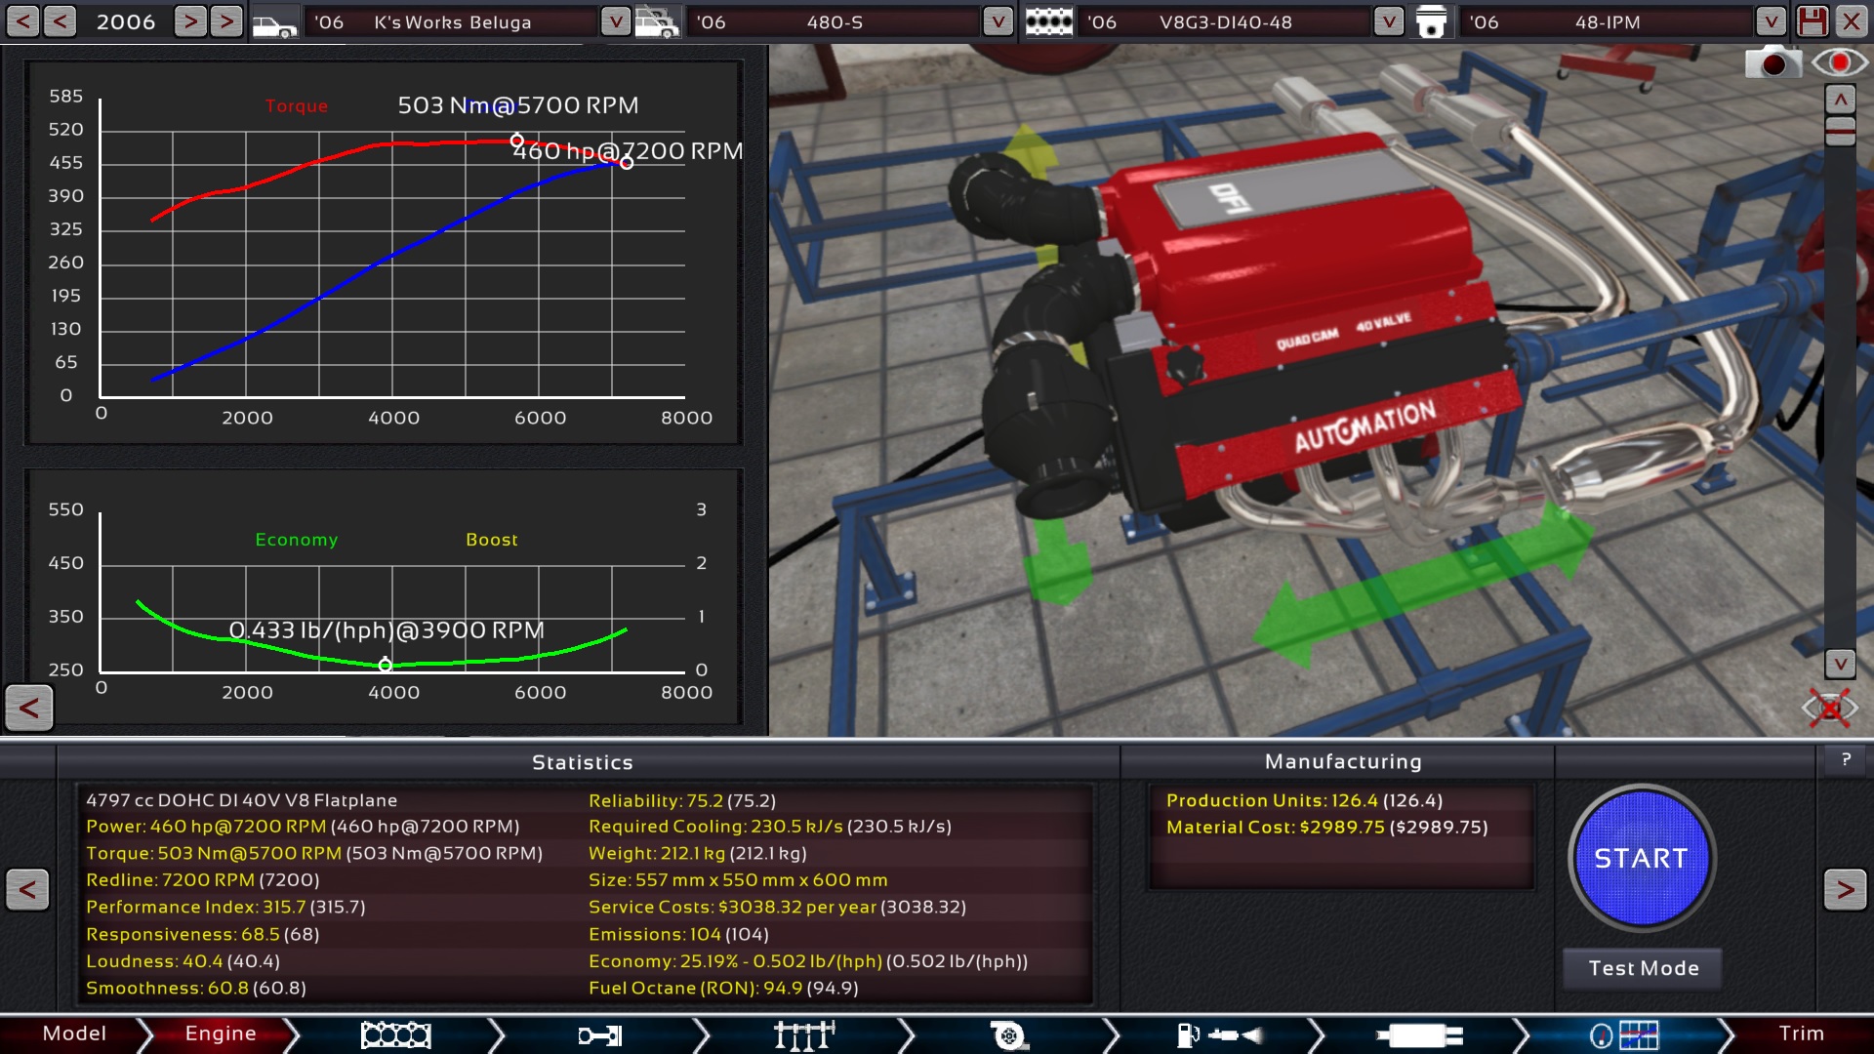Image resolution: width=1874 pixels, height=1054 pixels.
Task: Open the turbo aspiration tab icon
Action: tap(1009, 1034)
